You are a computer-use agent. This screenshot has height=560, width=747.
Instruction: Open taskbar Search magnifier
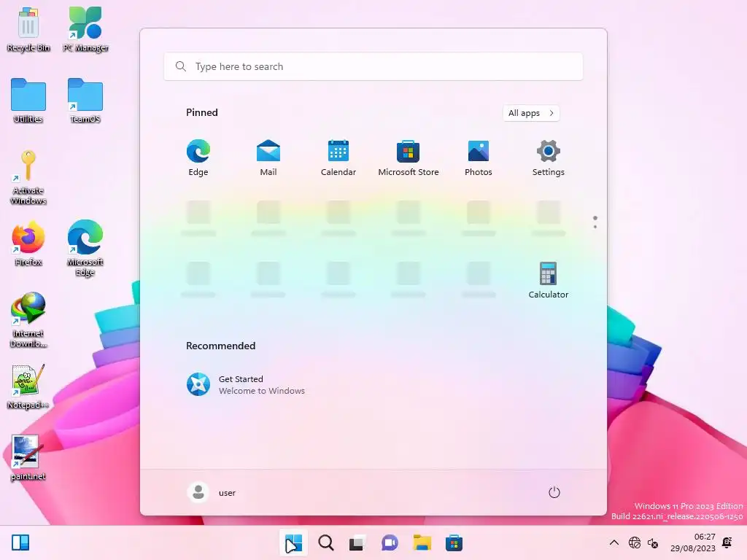tap(326, 542)
